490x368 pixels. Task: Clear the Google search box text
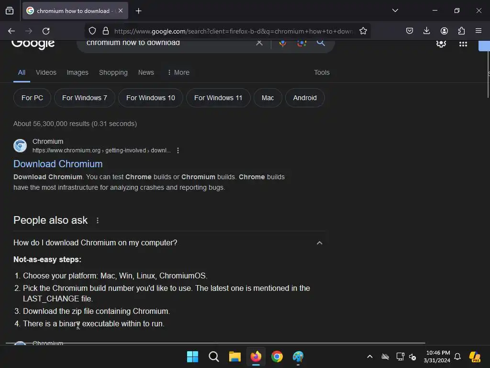[x=259, y=43]
